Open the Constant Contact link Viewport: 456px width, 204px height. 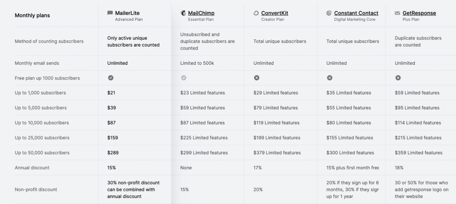[x=356, y=13]
